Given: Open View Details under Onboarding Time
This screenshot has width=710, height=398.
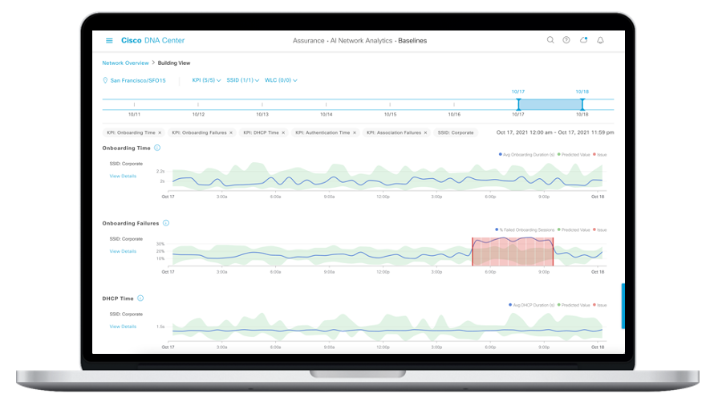Looking at the screenshot, I should 123,177.
